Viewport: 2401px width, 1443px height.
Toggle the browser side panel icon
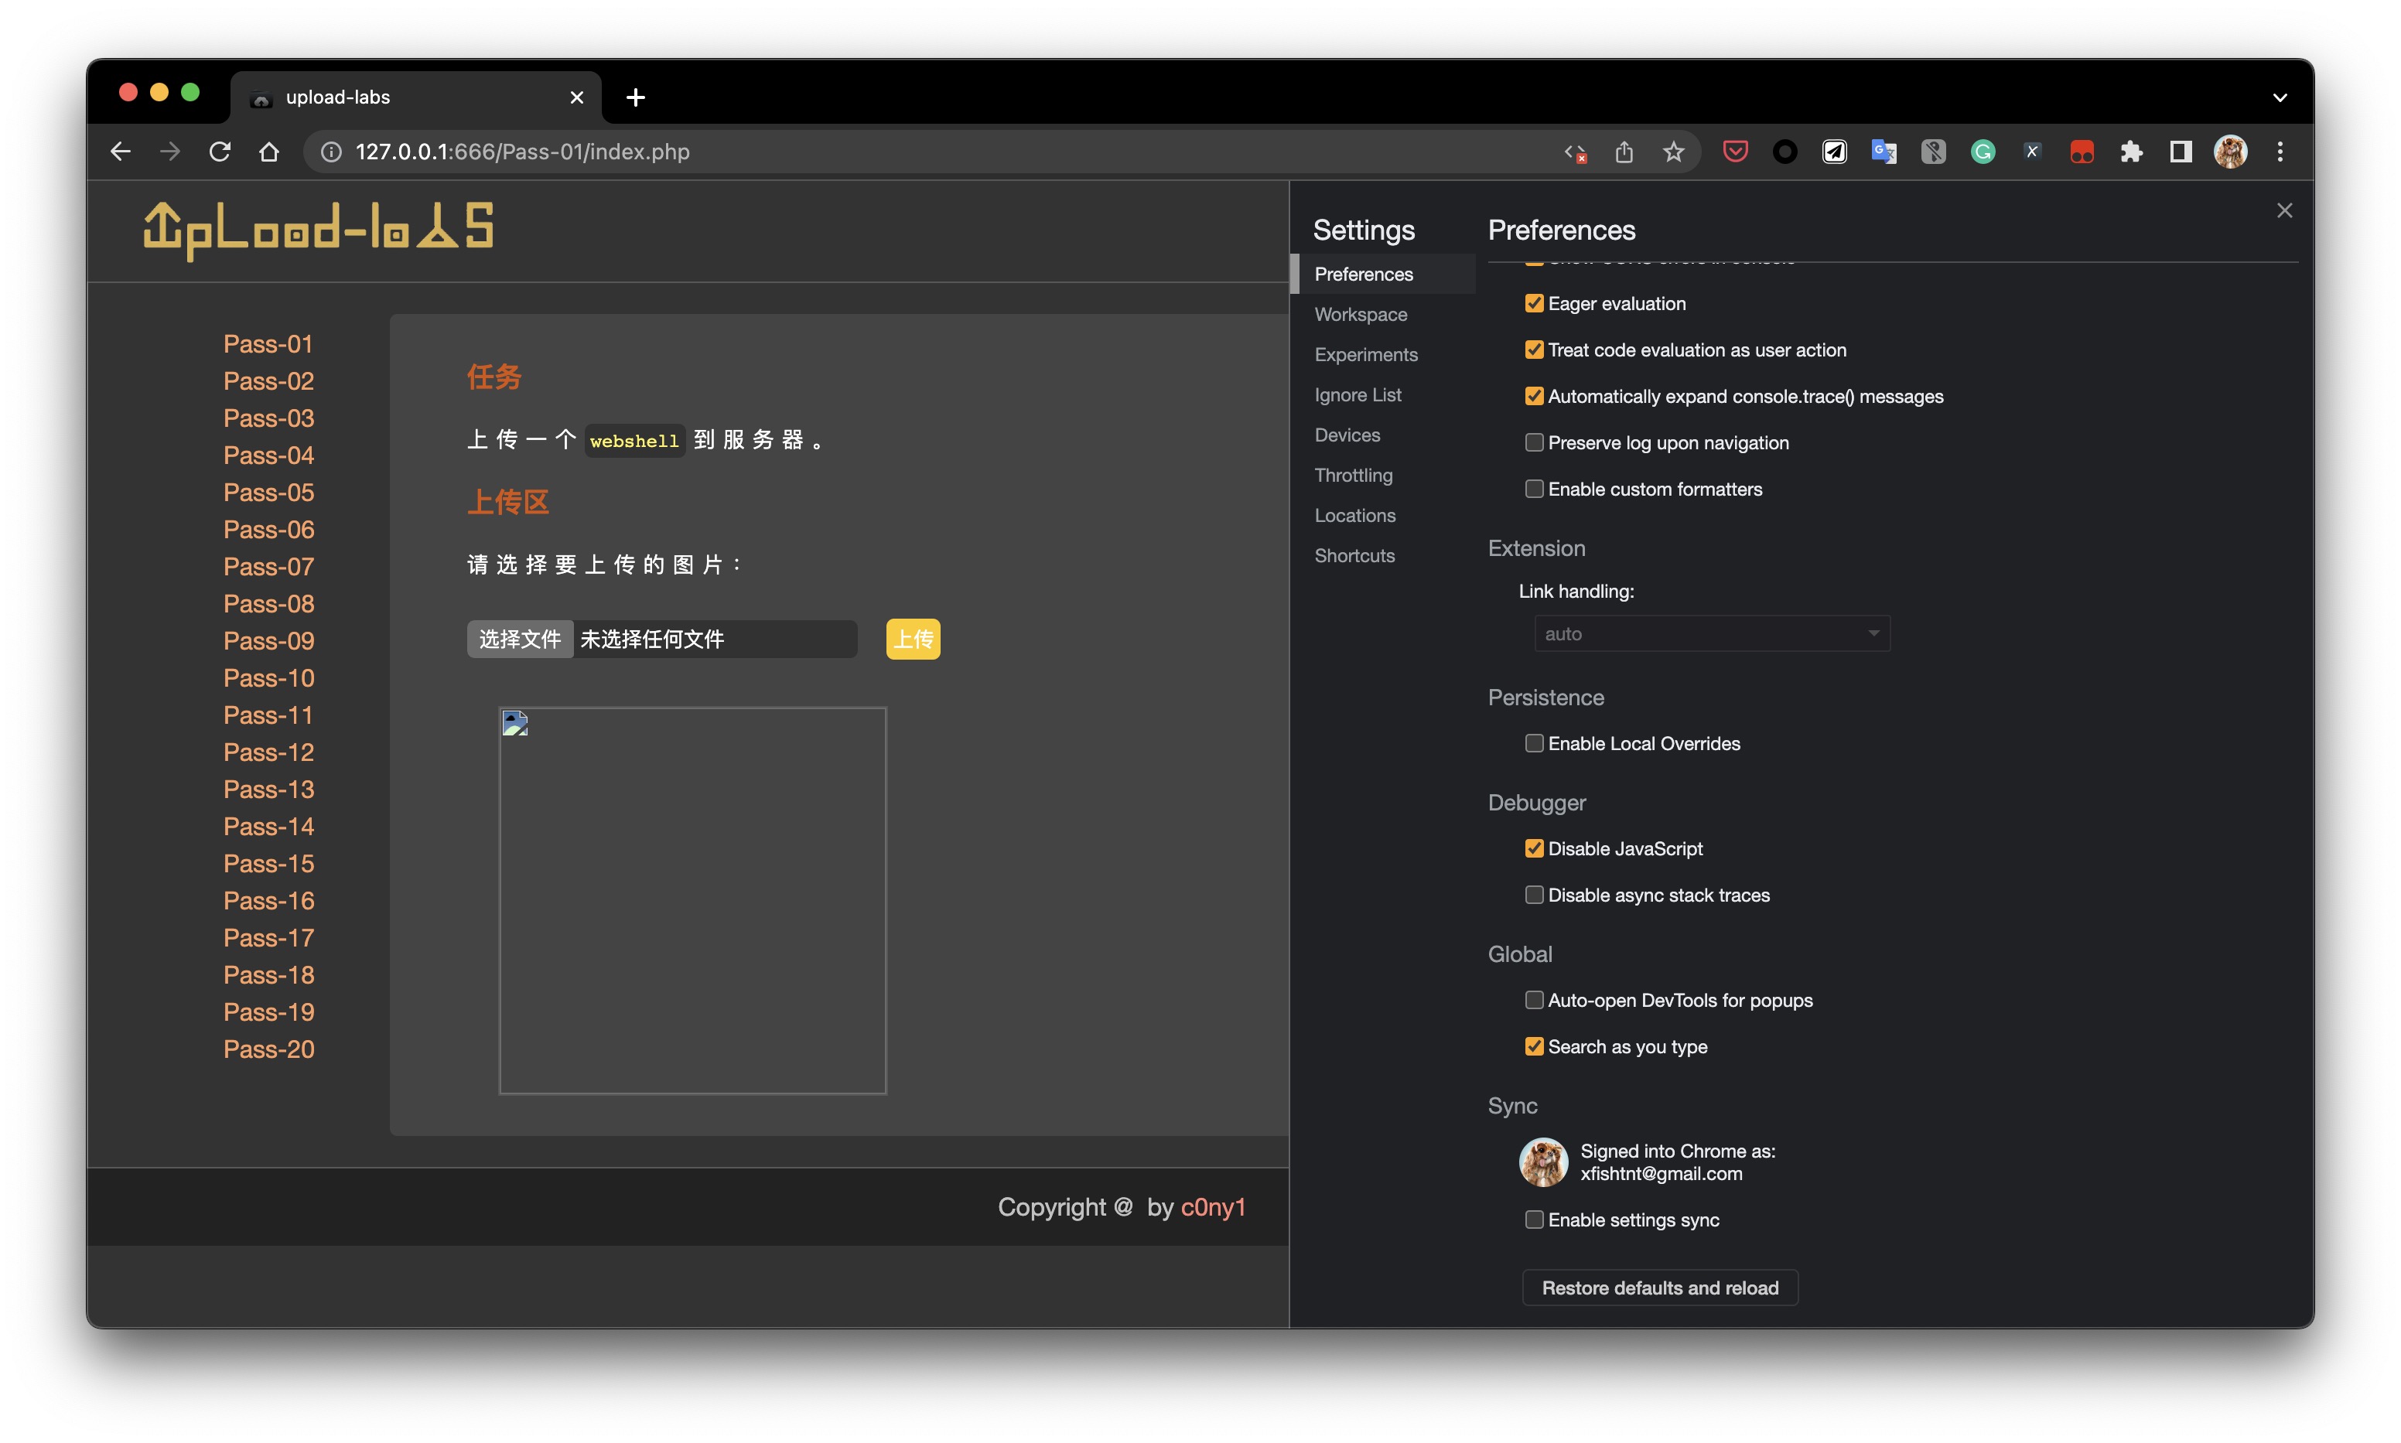2181,152
